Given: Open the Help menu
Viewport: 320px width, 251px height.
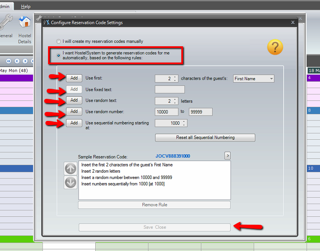Looking at the screenshot, I should pos(26,7).
